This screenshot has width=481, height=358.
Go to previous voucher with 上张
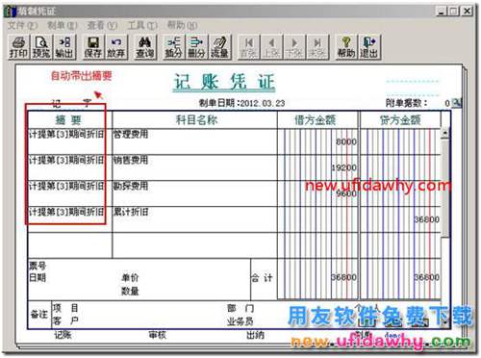click(271, 47)
